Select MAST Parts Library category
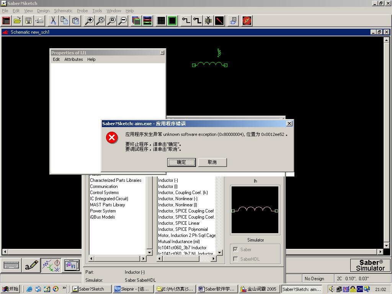This screenshot has height=294, width=392. click(108, 205)
